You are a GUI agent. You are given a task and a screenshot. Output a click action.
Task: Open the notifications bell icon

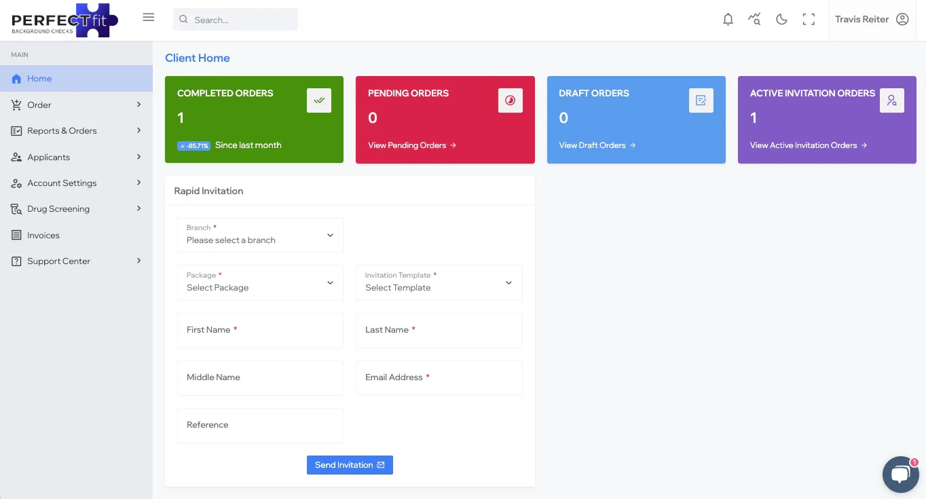click(728, 19)
